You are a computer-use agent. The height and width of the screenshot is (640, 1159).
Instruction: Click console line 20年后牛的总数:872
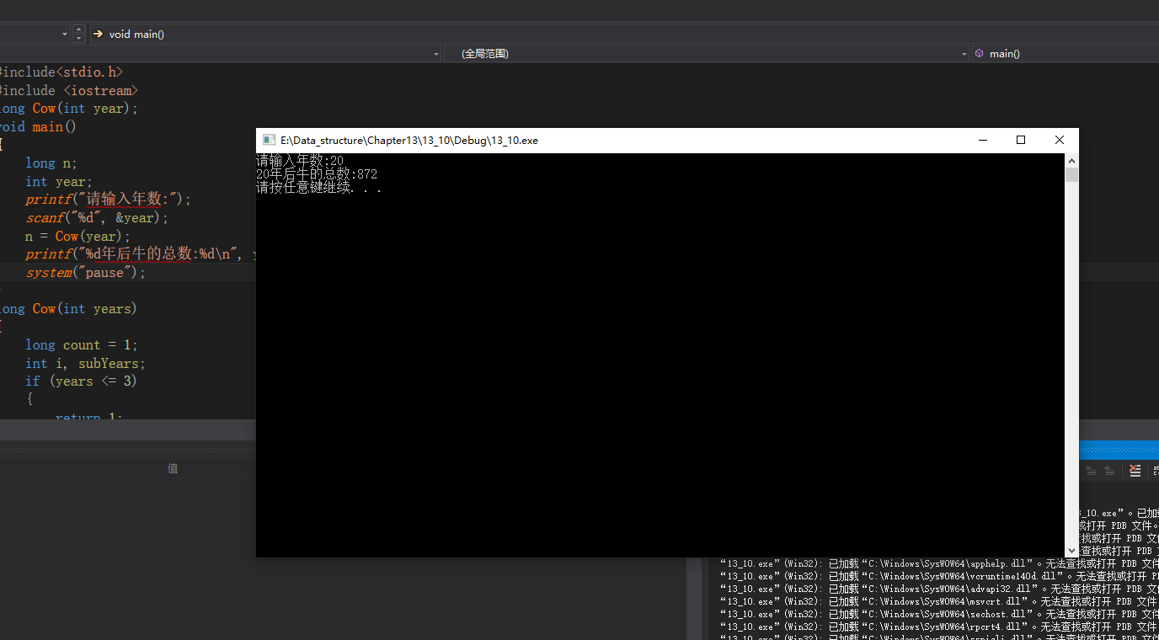[x=317, y=174]
